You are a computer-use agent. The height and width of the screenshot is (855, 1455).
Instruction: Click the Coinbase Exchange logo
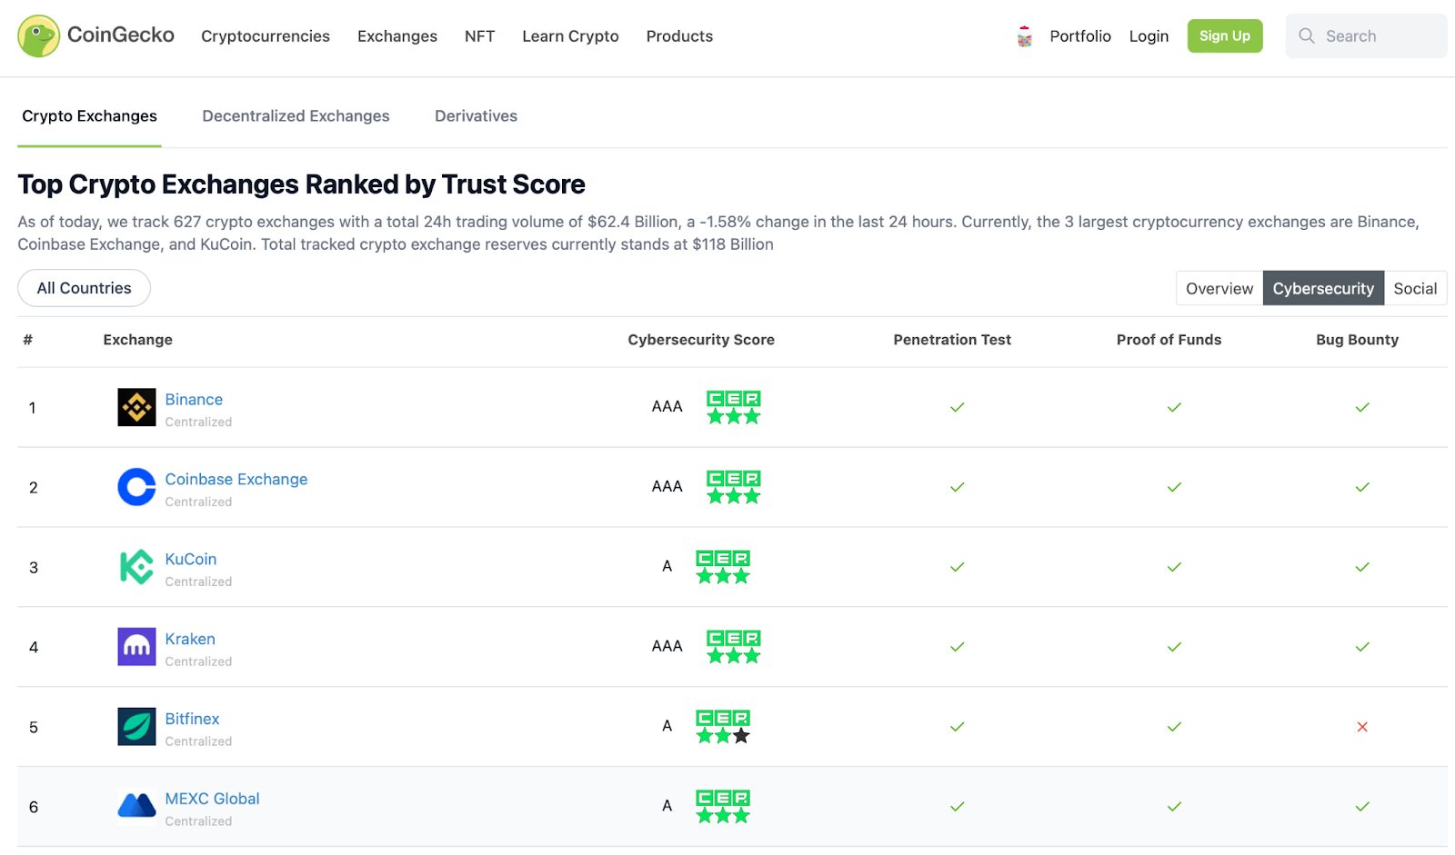[x=136, y=487]
